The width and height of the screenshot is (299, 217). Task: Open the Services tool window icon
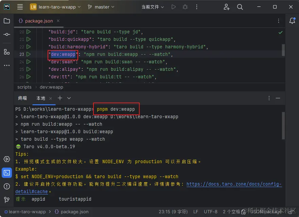click(x=7, y=159)
